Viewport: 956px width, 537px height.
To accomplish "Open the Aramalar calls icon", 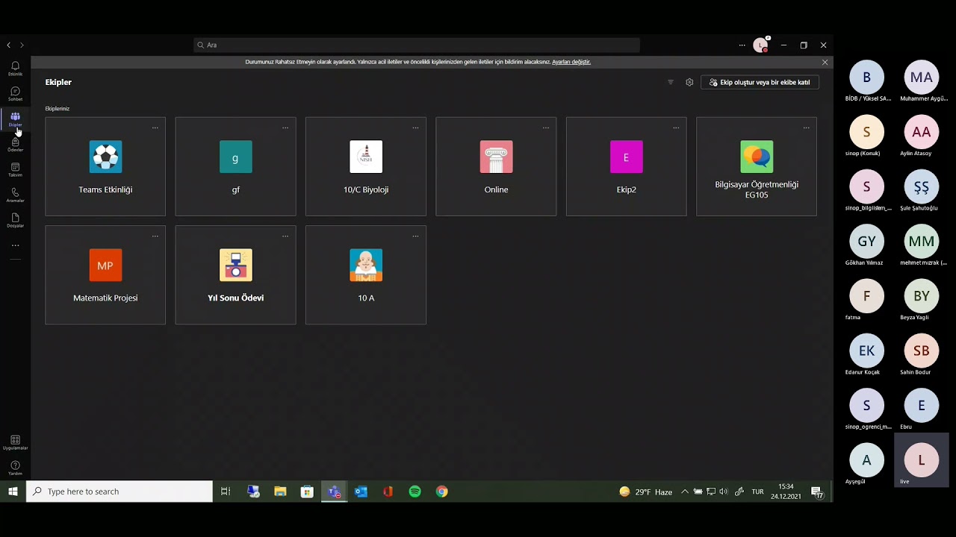I will tap(15, 193).
